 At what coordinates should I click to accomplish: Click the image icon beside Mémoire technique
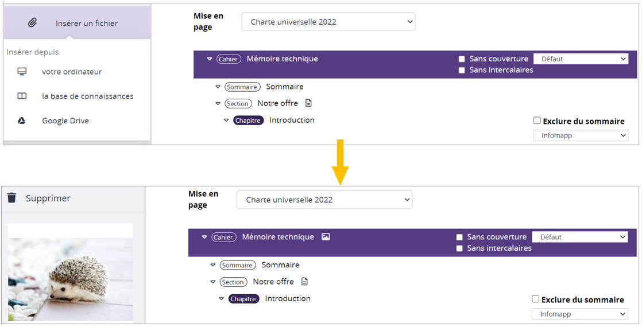tap(326, 237)
